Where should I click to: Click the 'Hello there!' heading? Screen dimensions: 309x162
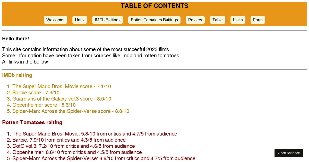pyautogui.click(x=15, y=39)
